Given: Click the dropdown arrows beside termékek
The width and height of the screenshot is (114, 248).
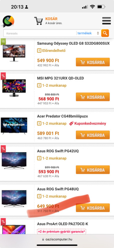Looking at the screenshot, I should pyautogui.click(x=98, y=33).
